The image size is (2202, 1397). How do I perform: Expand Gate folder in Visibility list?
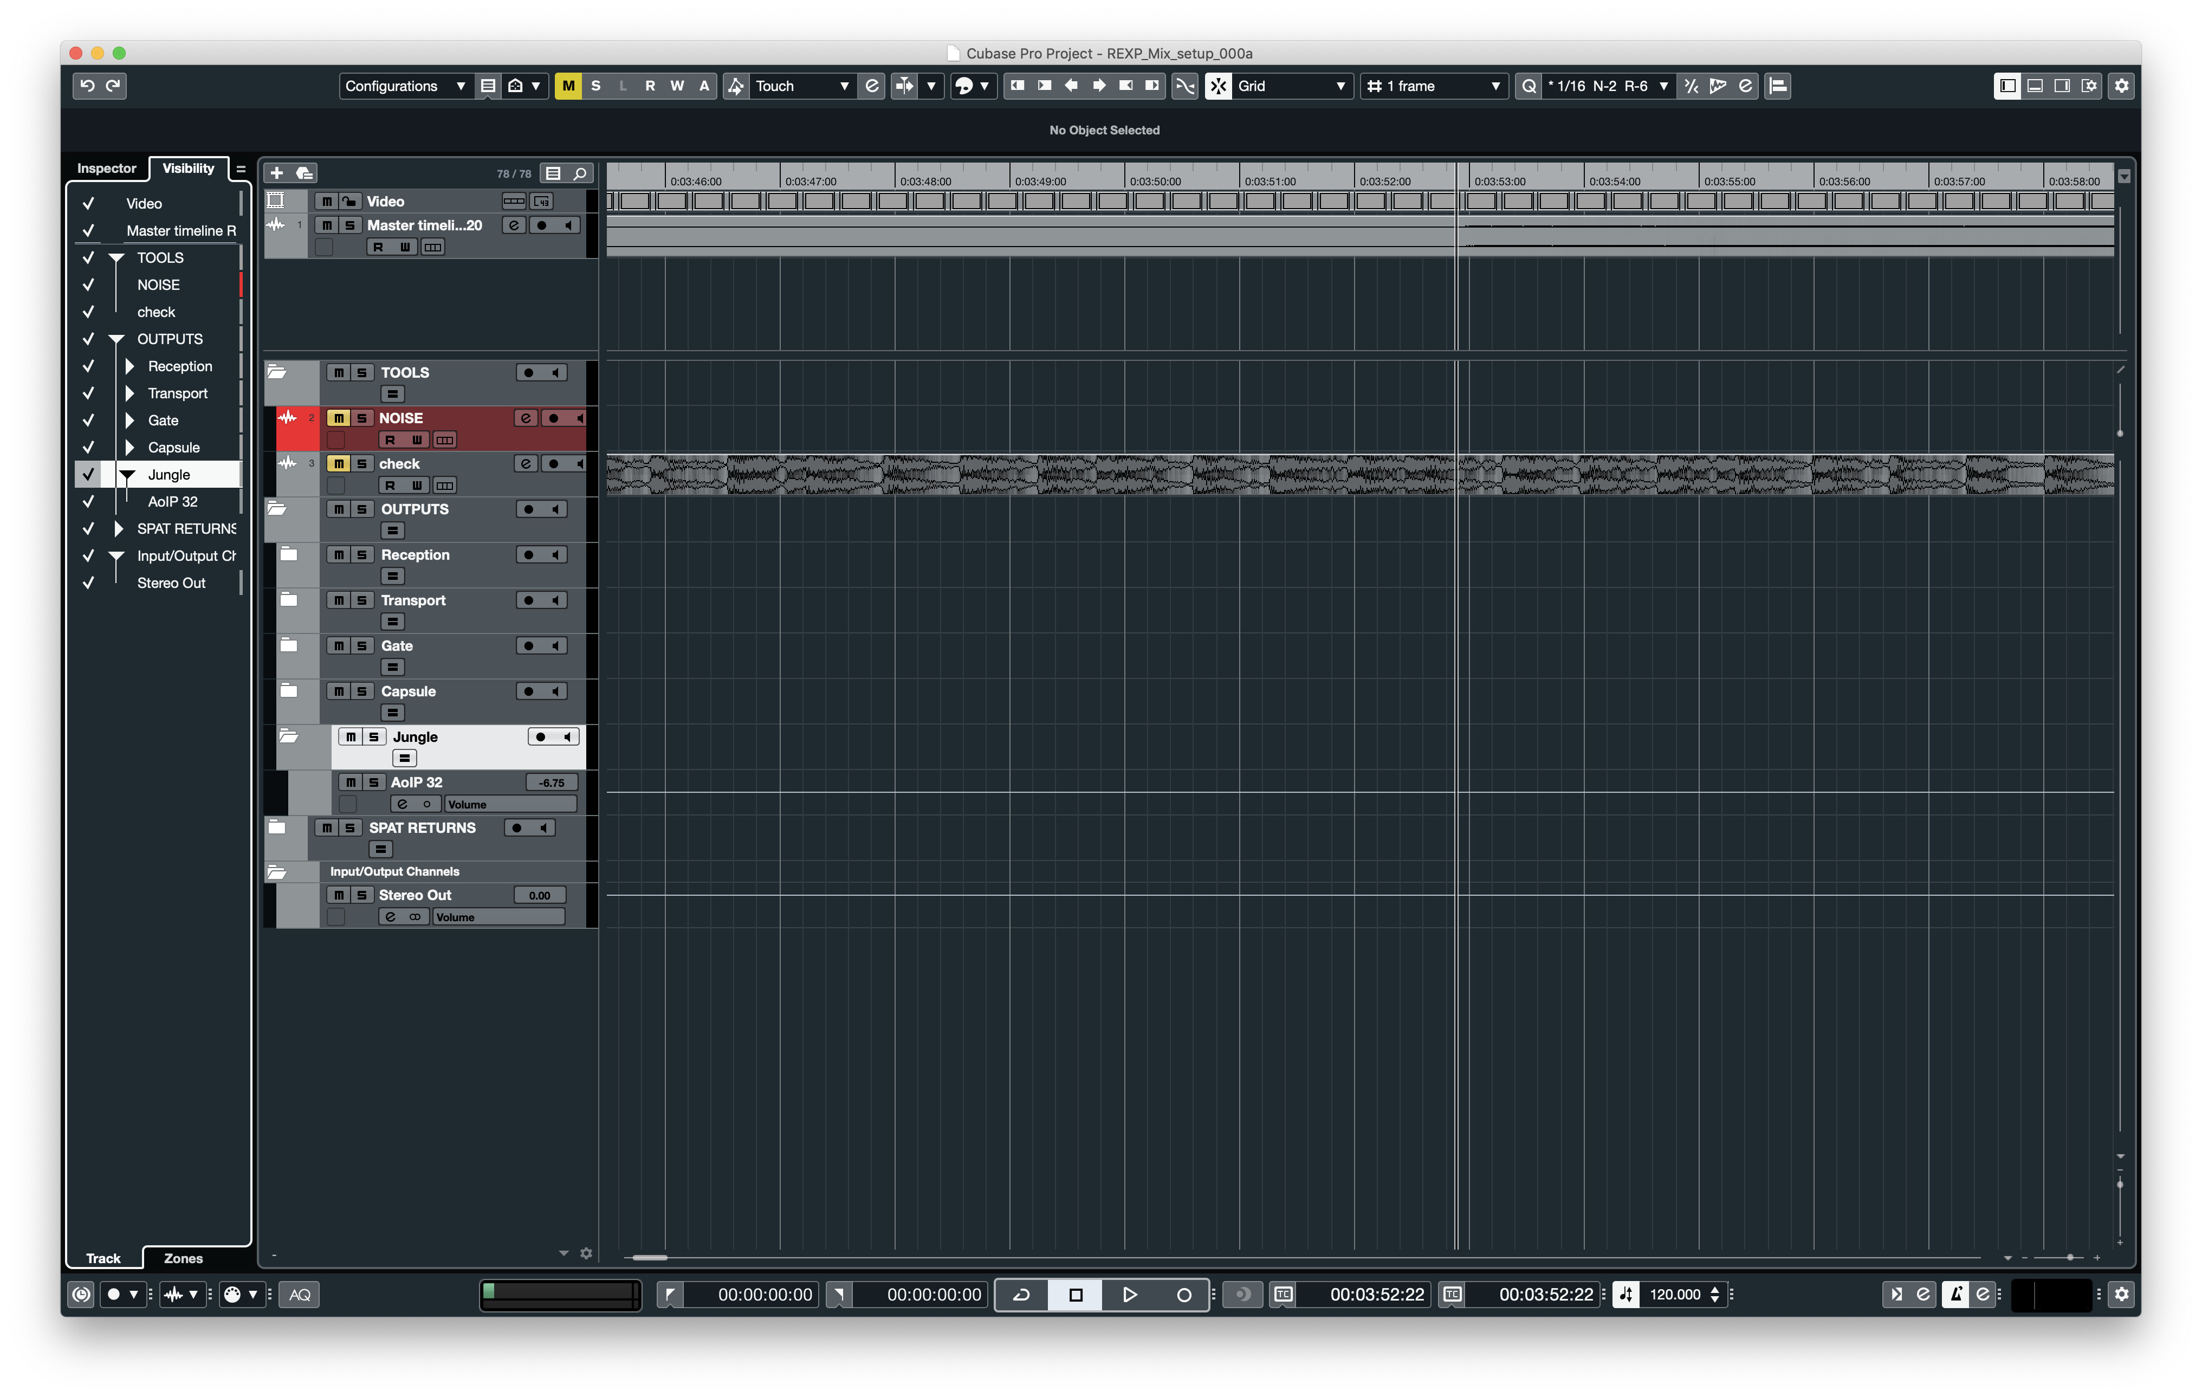coord(129,419)
